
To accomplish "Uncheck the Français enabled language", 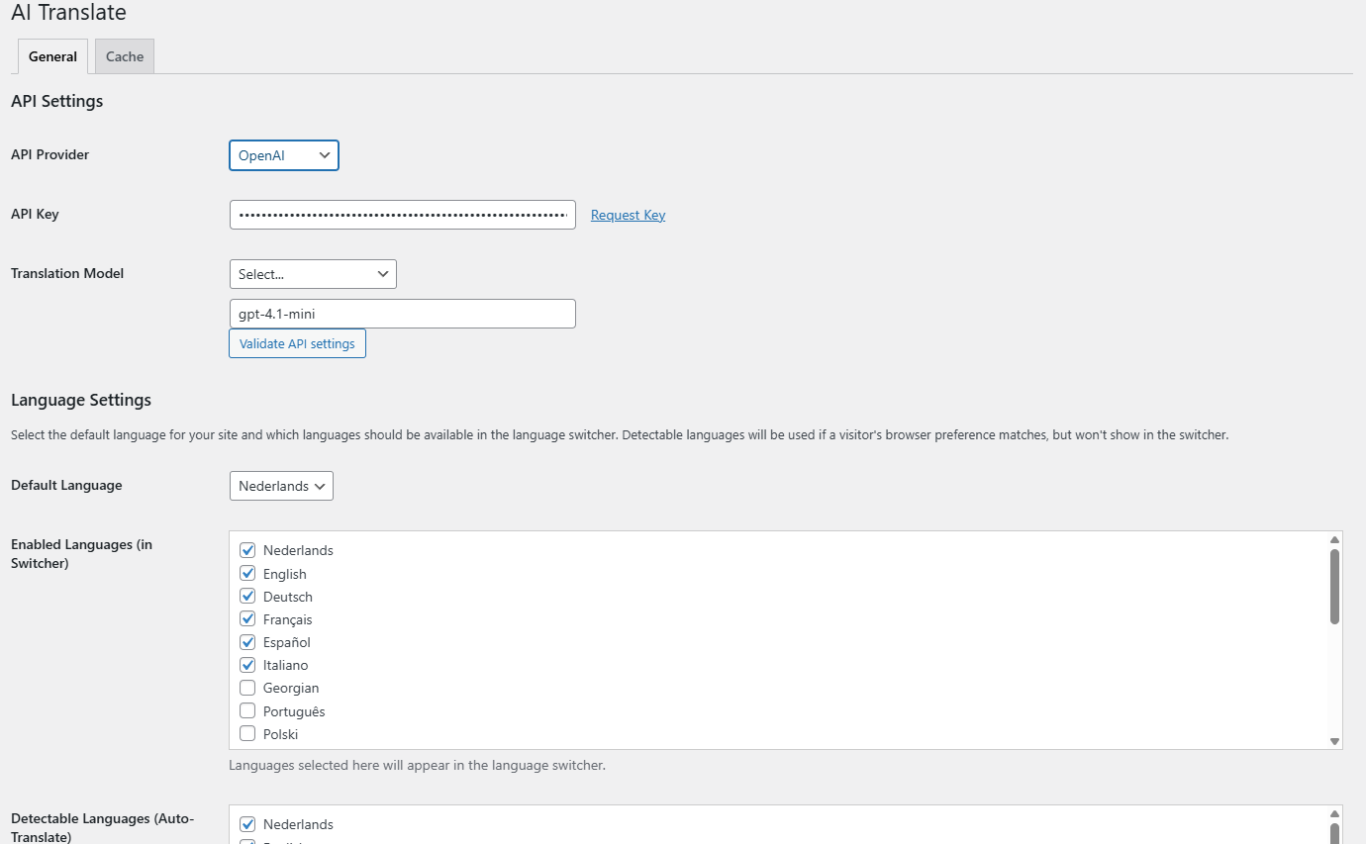I will click(x=247, y=619).
